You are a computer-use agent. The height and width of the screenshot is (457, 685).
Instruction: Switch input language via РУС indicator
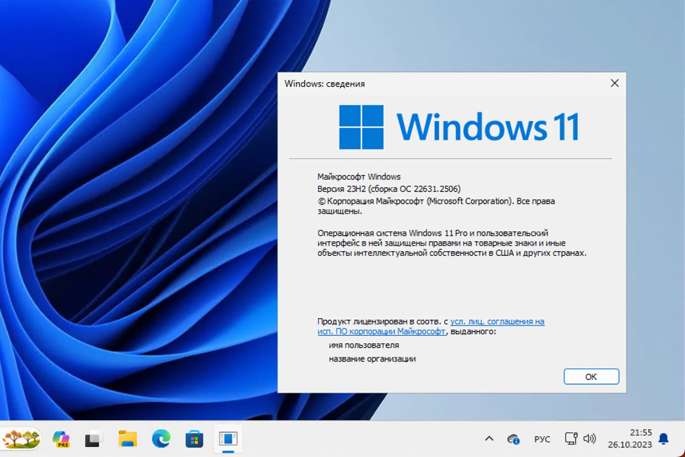[x=542, y=439]
